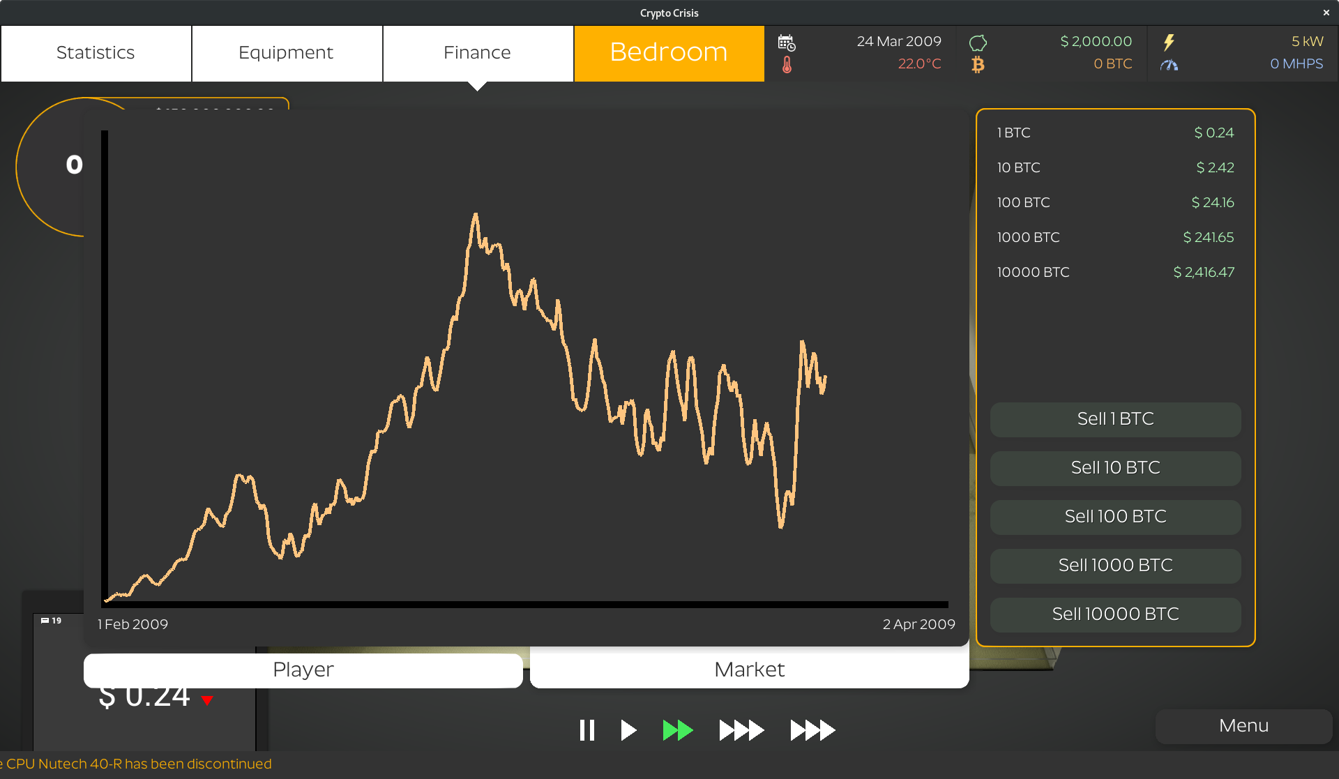Switch to the Finance tab
Viewport: 1339px width, 779px height.
coord(477,53)
